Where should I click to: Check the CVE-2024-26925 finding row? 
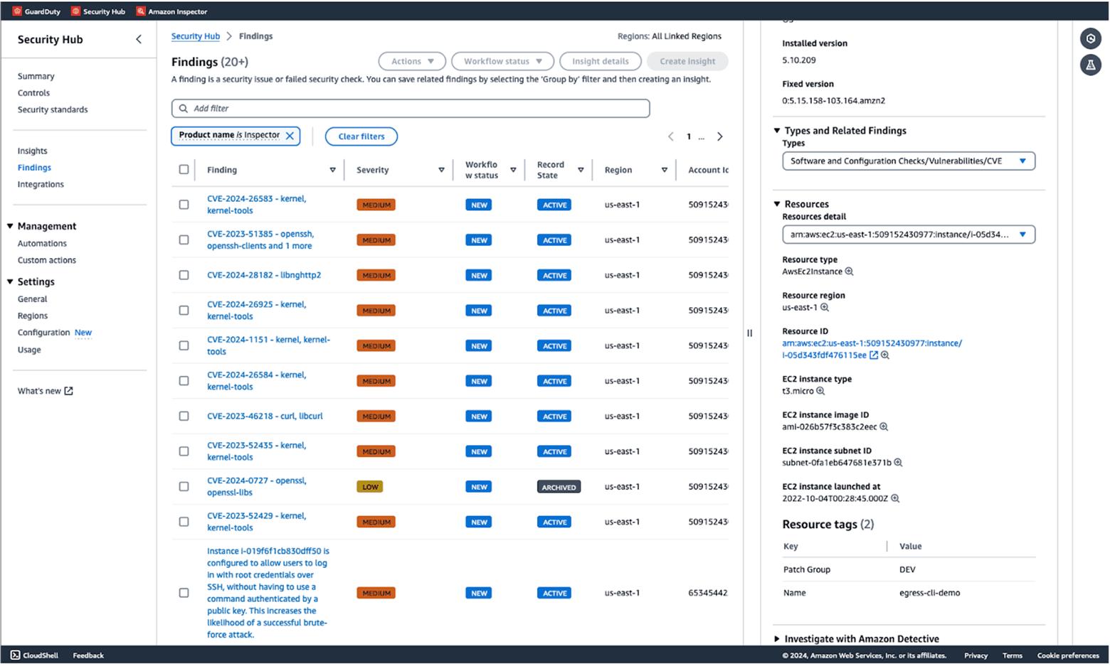(x=184, y=311)
